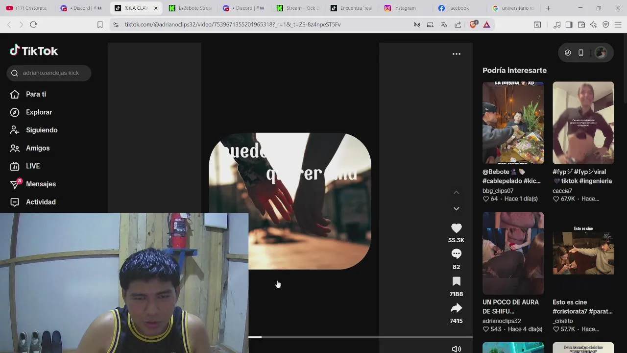Open the Brave Rewards triangle icon
Image resolution: width=627 pixels, height=353 pixels.
click(x=486, y=25)
